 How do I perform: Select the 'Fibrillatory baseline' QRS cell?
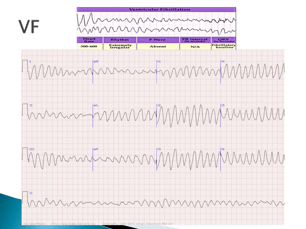point(224,46)
